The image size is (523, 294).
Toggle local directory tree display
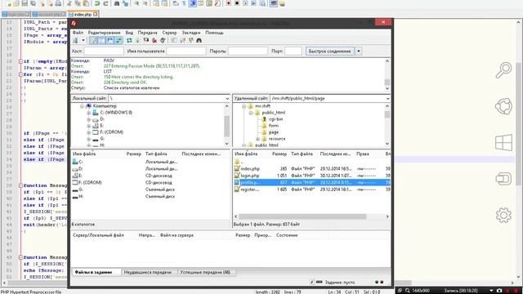point(101,40)
